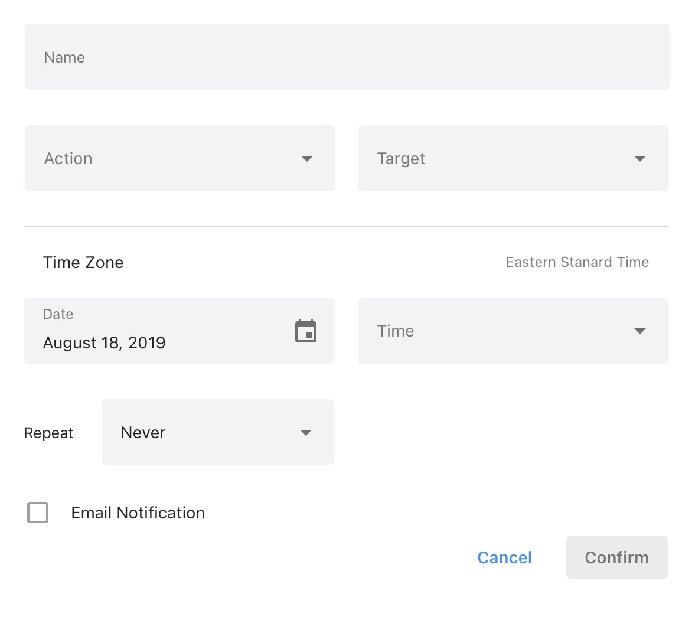Click the Name input field
The width and height of the screenshot is (692, 633).
tap(347, 57)
